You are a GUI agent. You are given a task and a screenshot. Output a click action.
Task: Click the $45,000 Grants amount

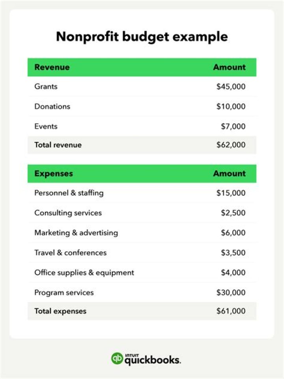point(231,86)
